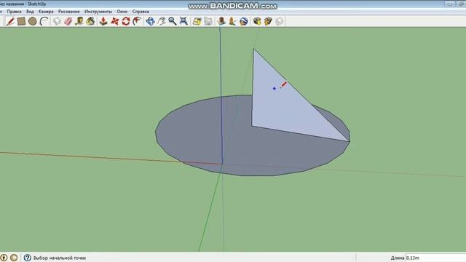Click the Get Models icon

257,21
